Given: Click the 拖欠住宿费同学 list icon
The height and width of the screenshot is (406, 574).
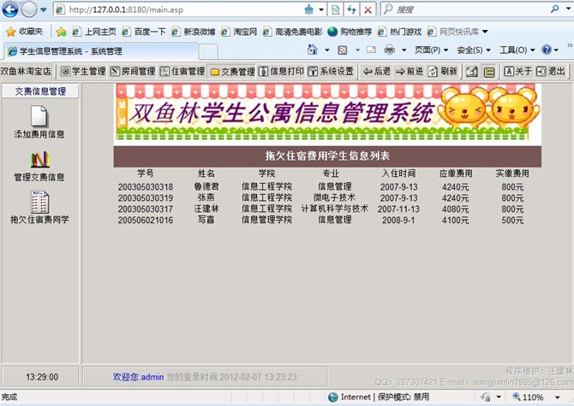Looking at the screenshot, I should 39,202.
